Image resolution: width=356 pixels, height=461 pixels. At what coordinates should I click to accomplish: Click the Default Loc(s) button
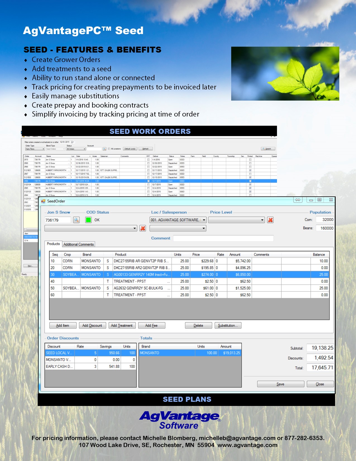point(130,149)
